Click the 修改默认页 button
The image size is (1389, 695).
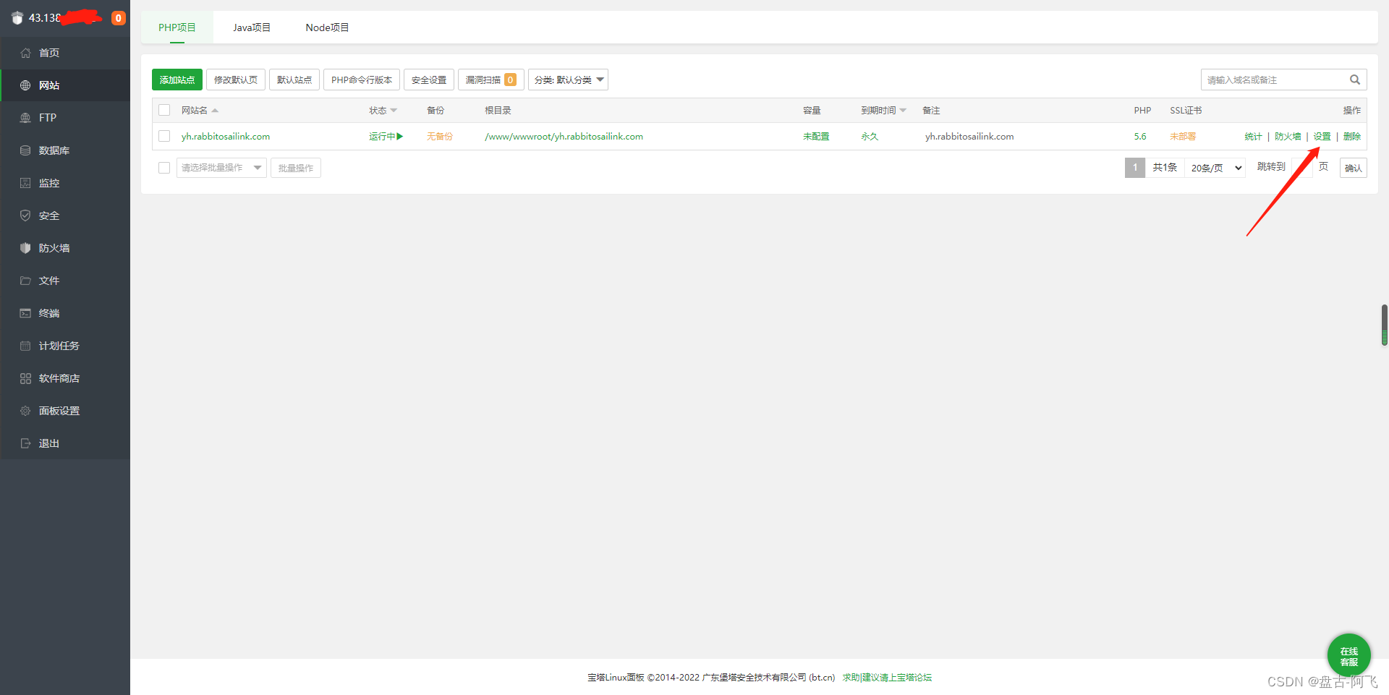236,80
